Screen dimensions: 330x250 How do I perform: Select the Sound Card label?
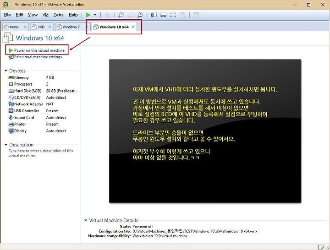pos(24,118)
